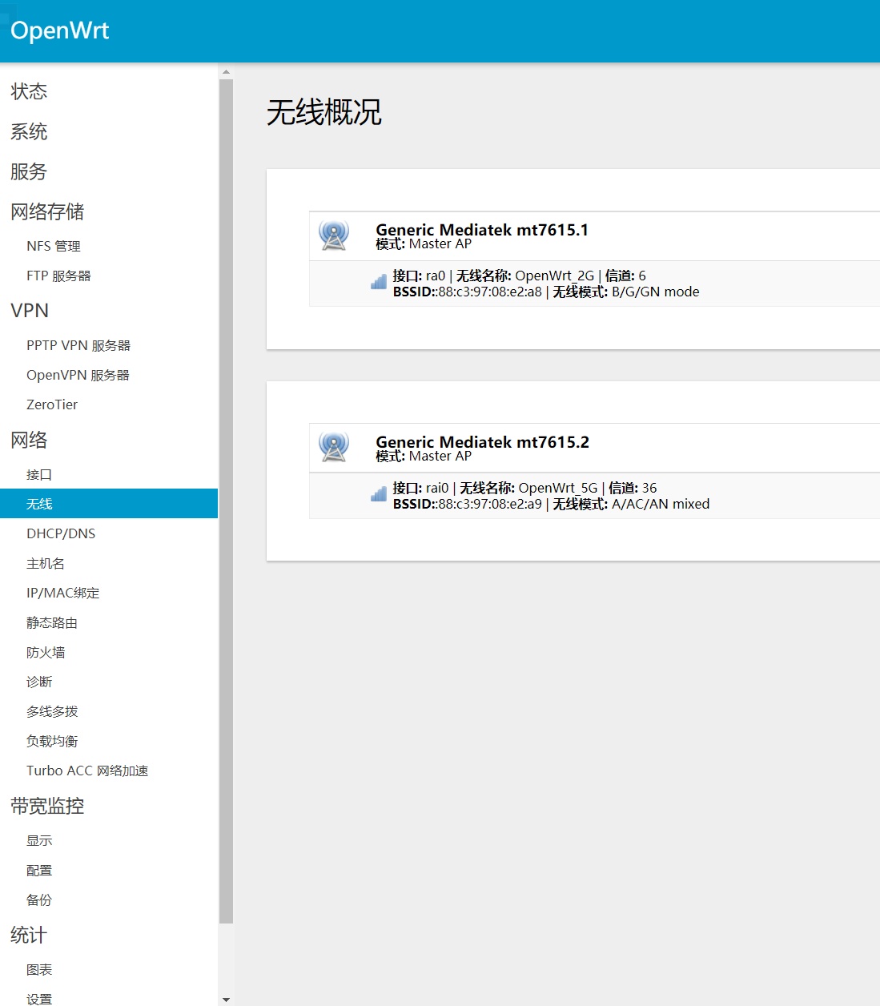Screen dimensions: 880x1006
Task: Open the 负载均衡 menu item
Action: [52, 741]
